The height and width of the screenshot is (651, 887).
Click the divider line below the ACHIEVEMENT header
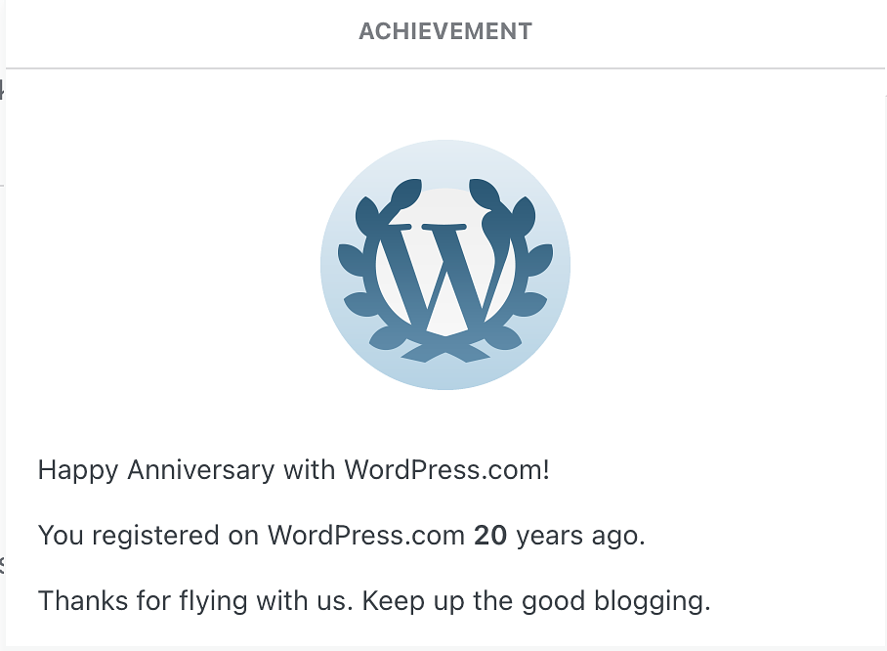(444, 68)
